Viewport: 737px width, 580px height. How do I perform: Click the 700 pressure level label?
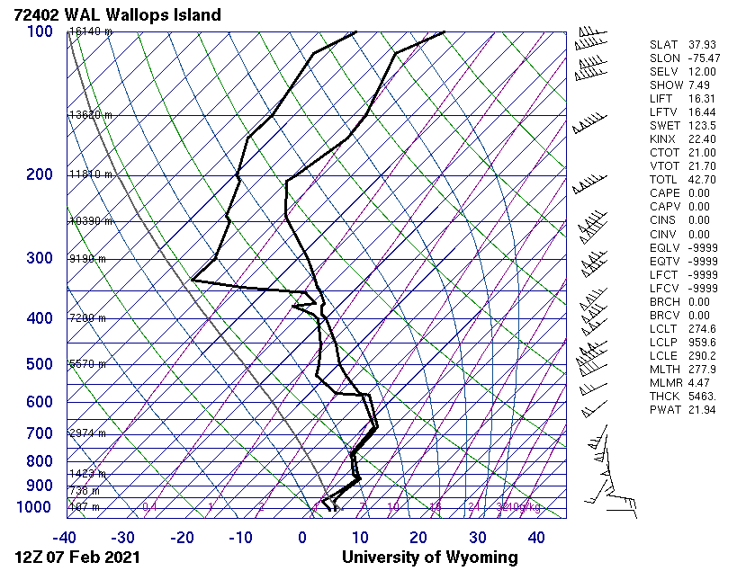pyautogui.click(x=40, y=433)
